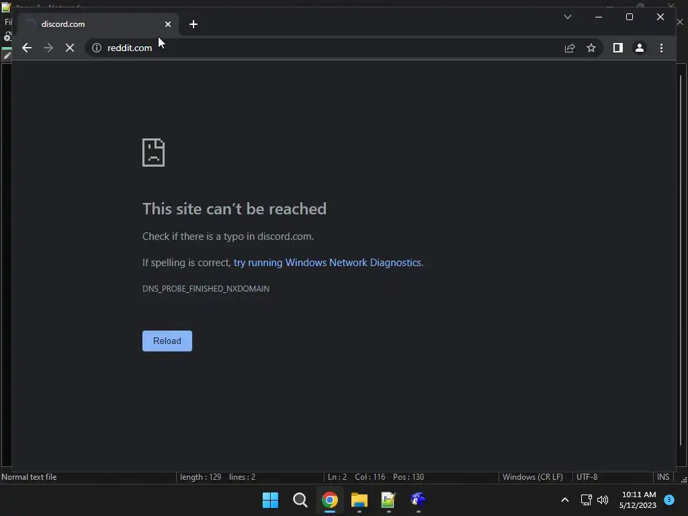Go back to the previous page in Chrome
Screen dimensions: 688x516
(27, 48)
